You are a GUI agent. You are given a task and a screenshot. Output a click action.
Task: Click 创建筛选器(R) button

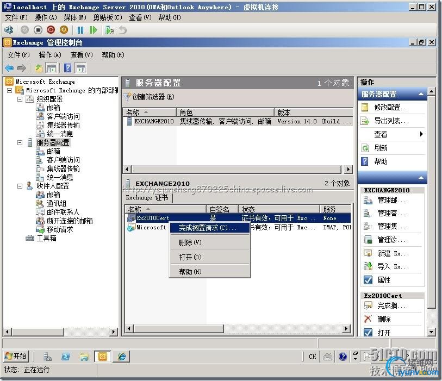point(150,97)
